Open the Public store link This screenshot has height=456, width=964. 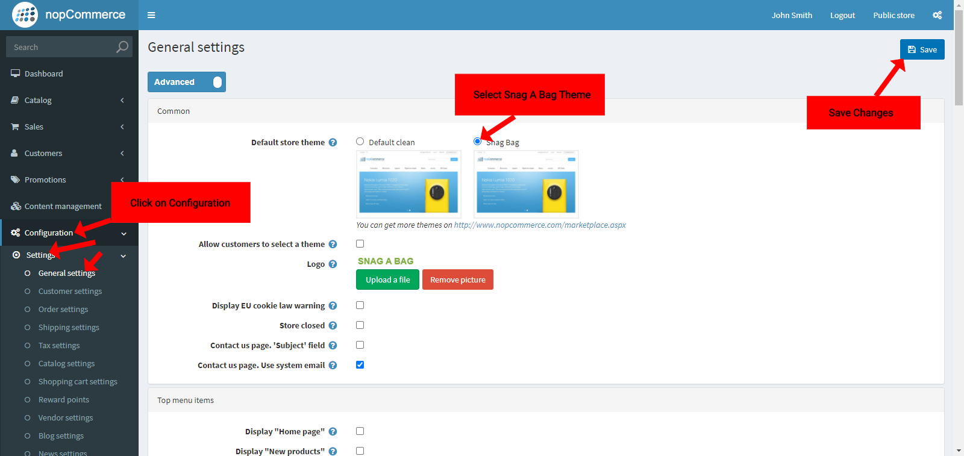point(894,15)
